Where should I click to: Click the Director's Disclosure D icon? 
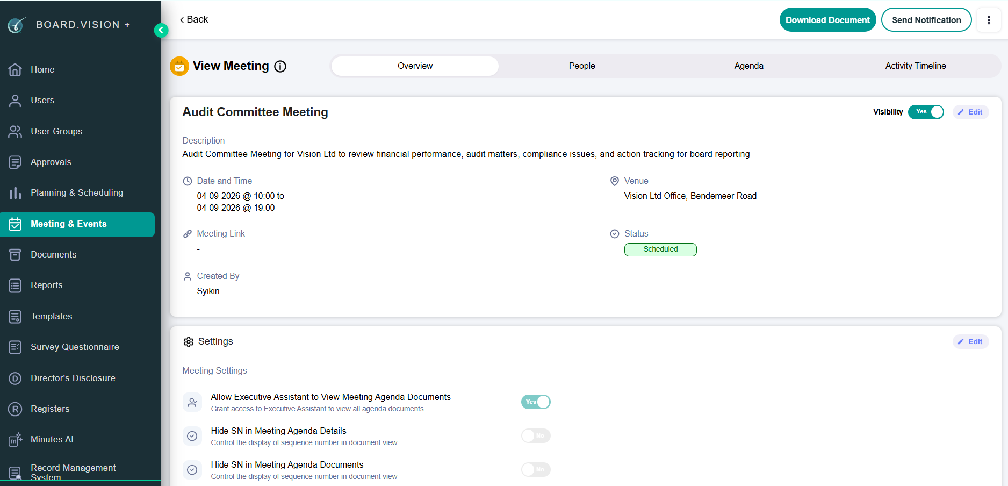tap(15, 378)
